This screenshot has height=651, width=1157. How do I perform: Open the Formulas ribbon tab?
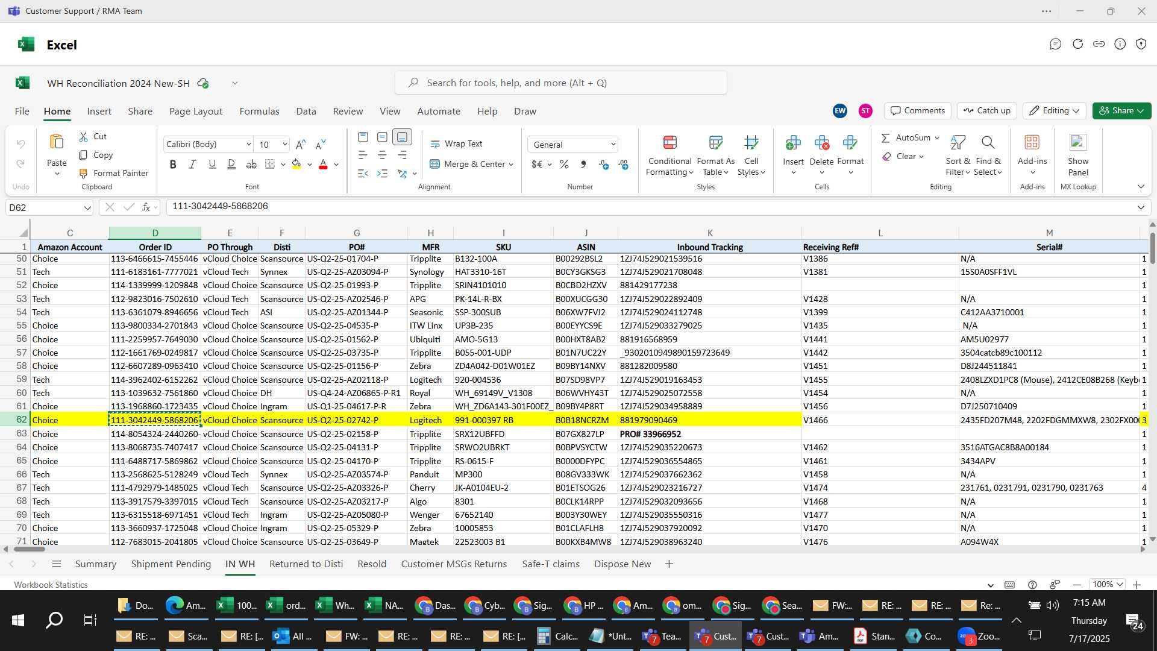[259, 111]
